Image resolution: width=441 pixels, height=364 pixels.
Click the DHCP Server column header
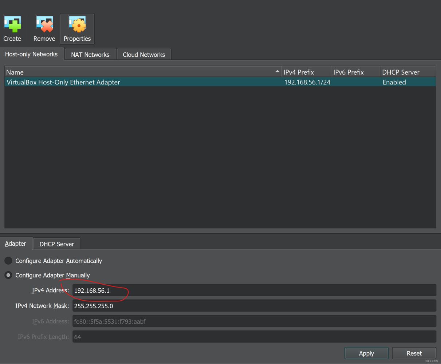[407, 72]
